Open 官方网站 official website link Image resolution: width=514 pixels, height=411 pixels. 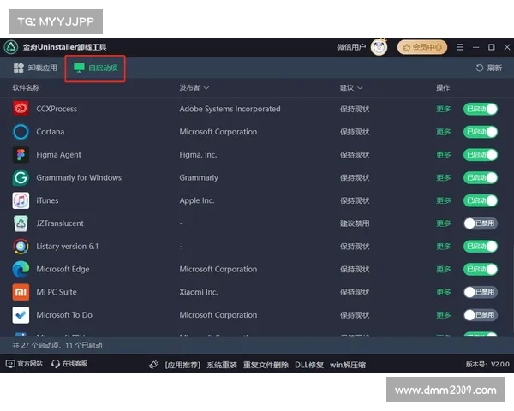click(24, 364)
